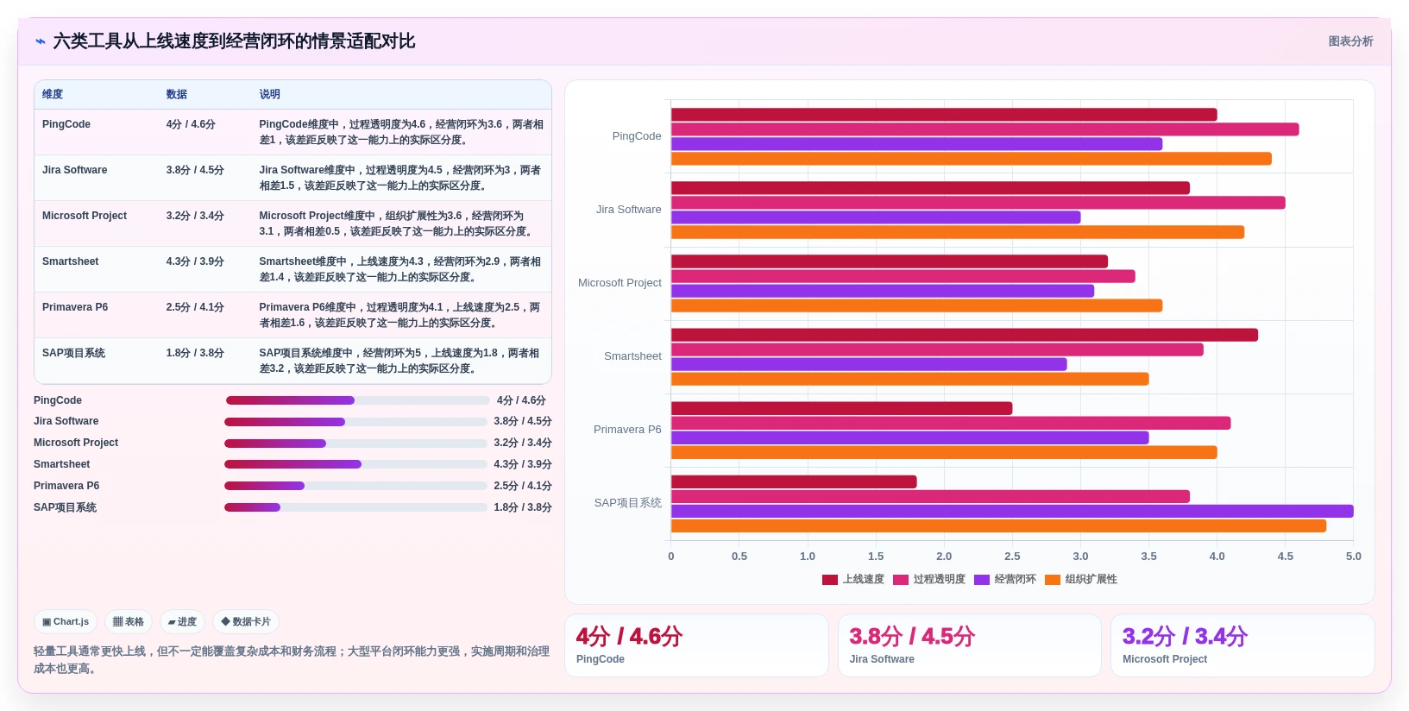Select the 数据卡片 tag chip
1409x711 pixels.
click(246, 621)
